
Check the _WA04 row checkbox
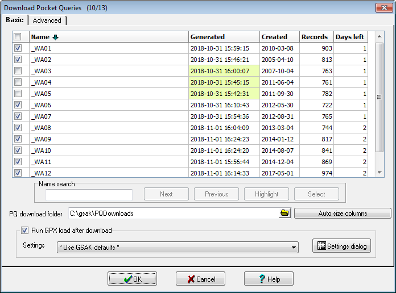pyautogui.click(x=18, y=82)
